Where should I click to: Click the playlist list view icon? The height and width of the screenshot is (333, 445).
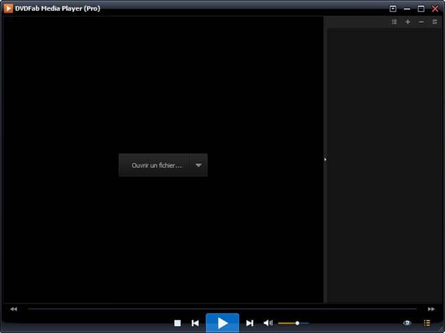click(x=394, y=22)
